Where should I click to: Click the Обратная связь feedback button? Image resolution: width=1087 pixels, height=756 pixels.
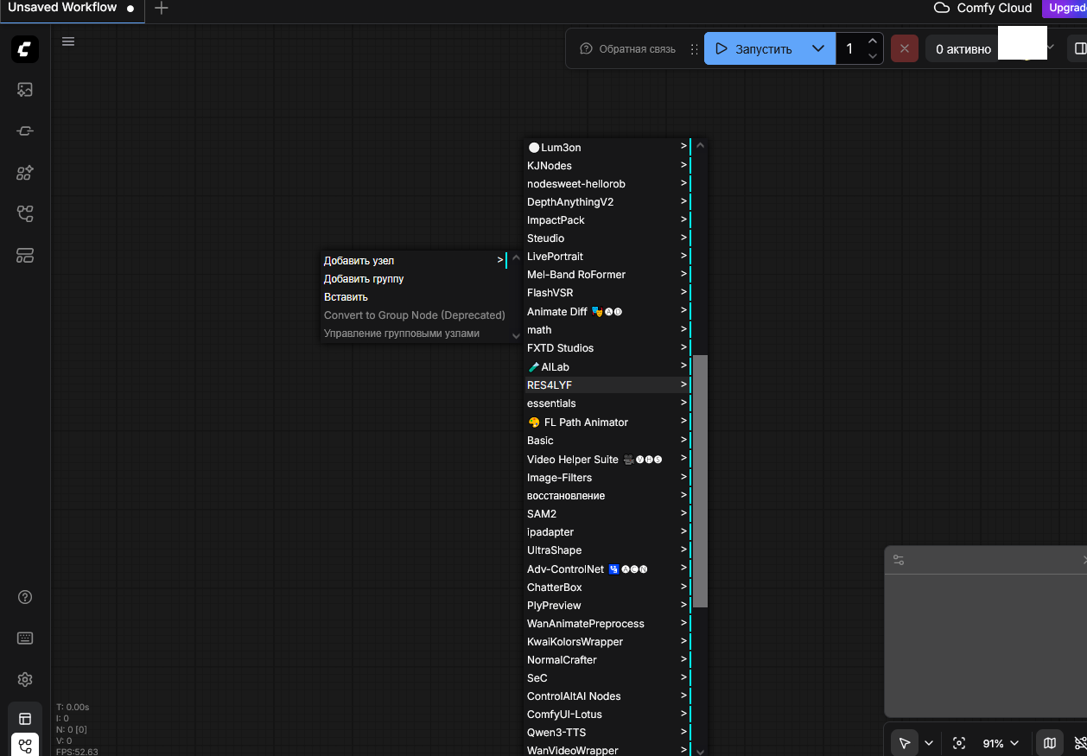(x=628, y=49)
